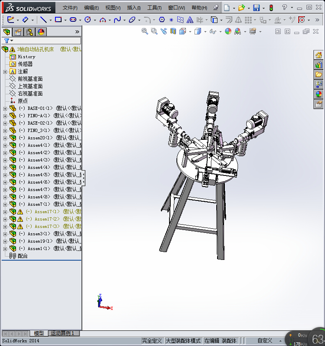Select the Corner Rectangle tool
Viewport: 325px width, 346px height.
[58, 20]
